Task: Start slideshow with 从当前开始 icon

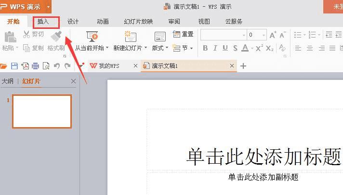Action: tap(92, 37)
